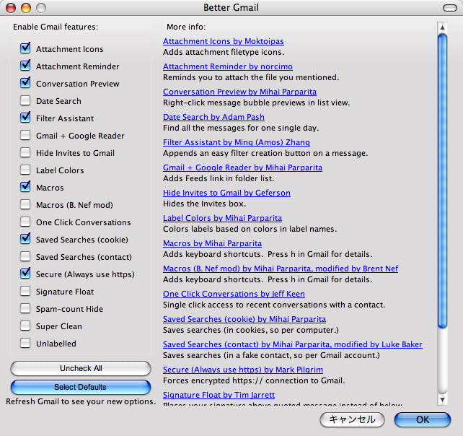Follow Hide Invites to Gmail by Geferson link

click(x=226, y=193)
